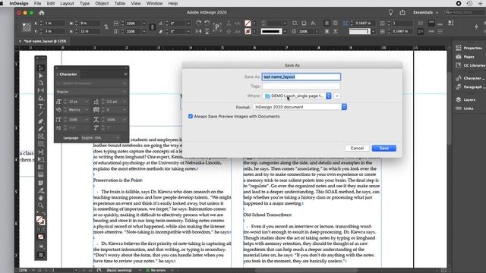Select the Gap tool

point(40,90)
